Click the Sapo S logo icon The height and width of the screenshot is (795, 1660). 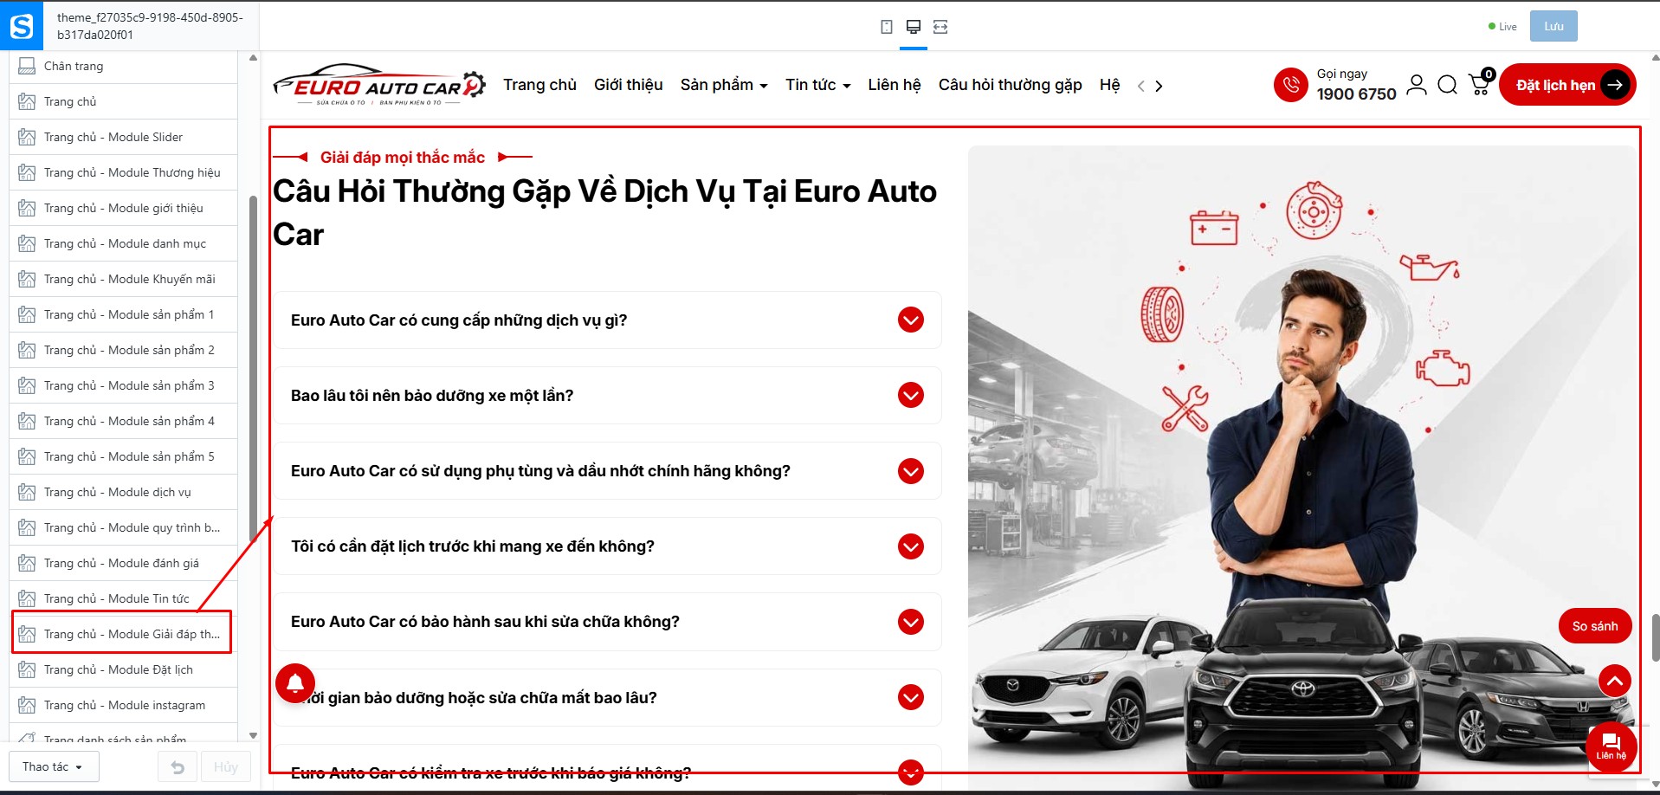pos(21,26)
